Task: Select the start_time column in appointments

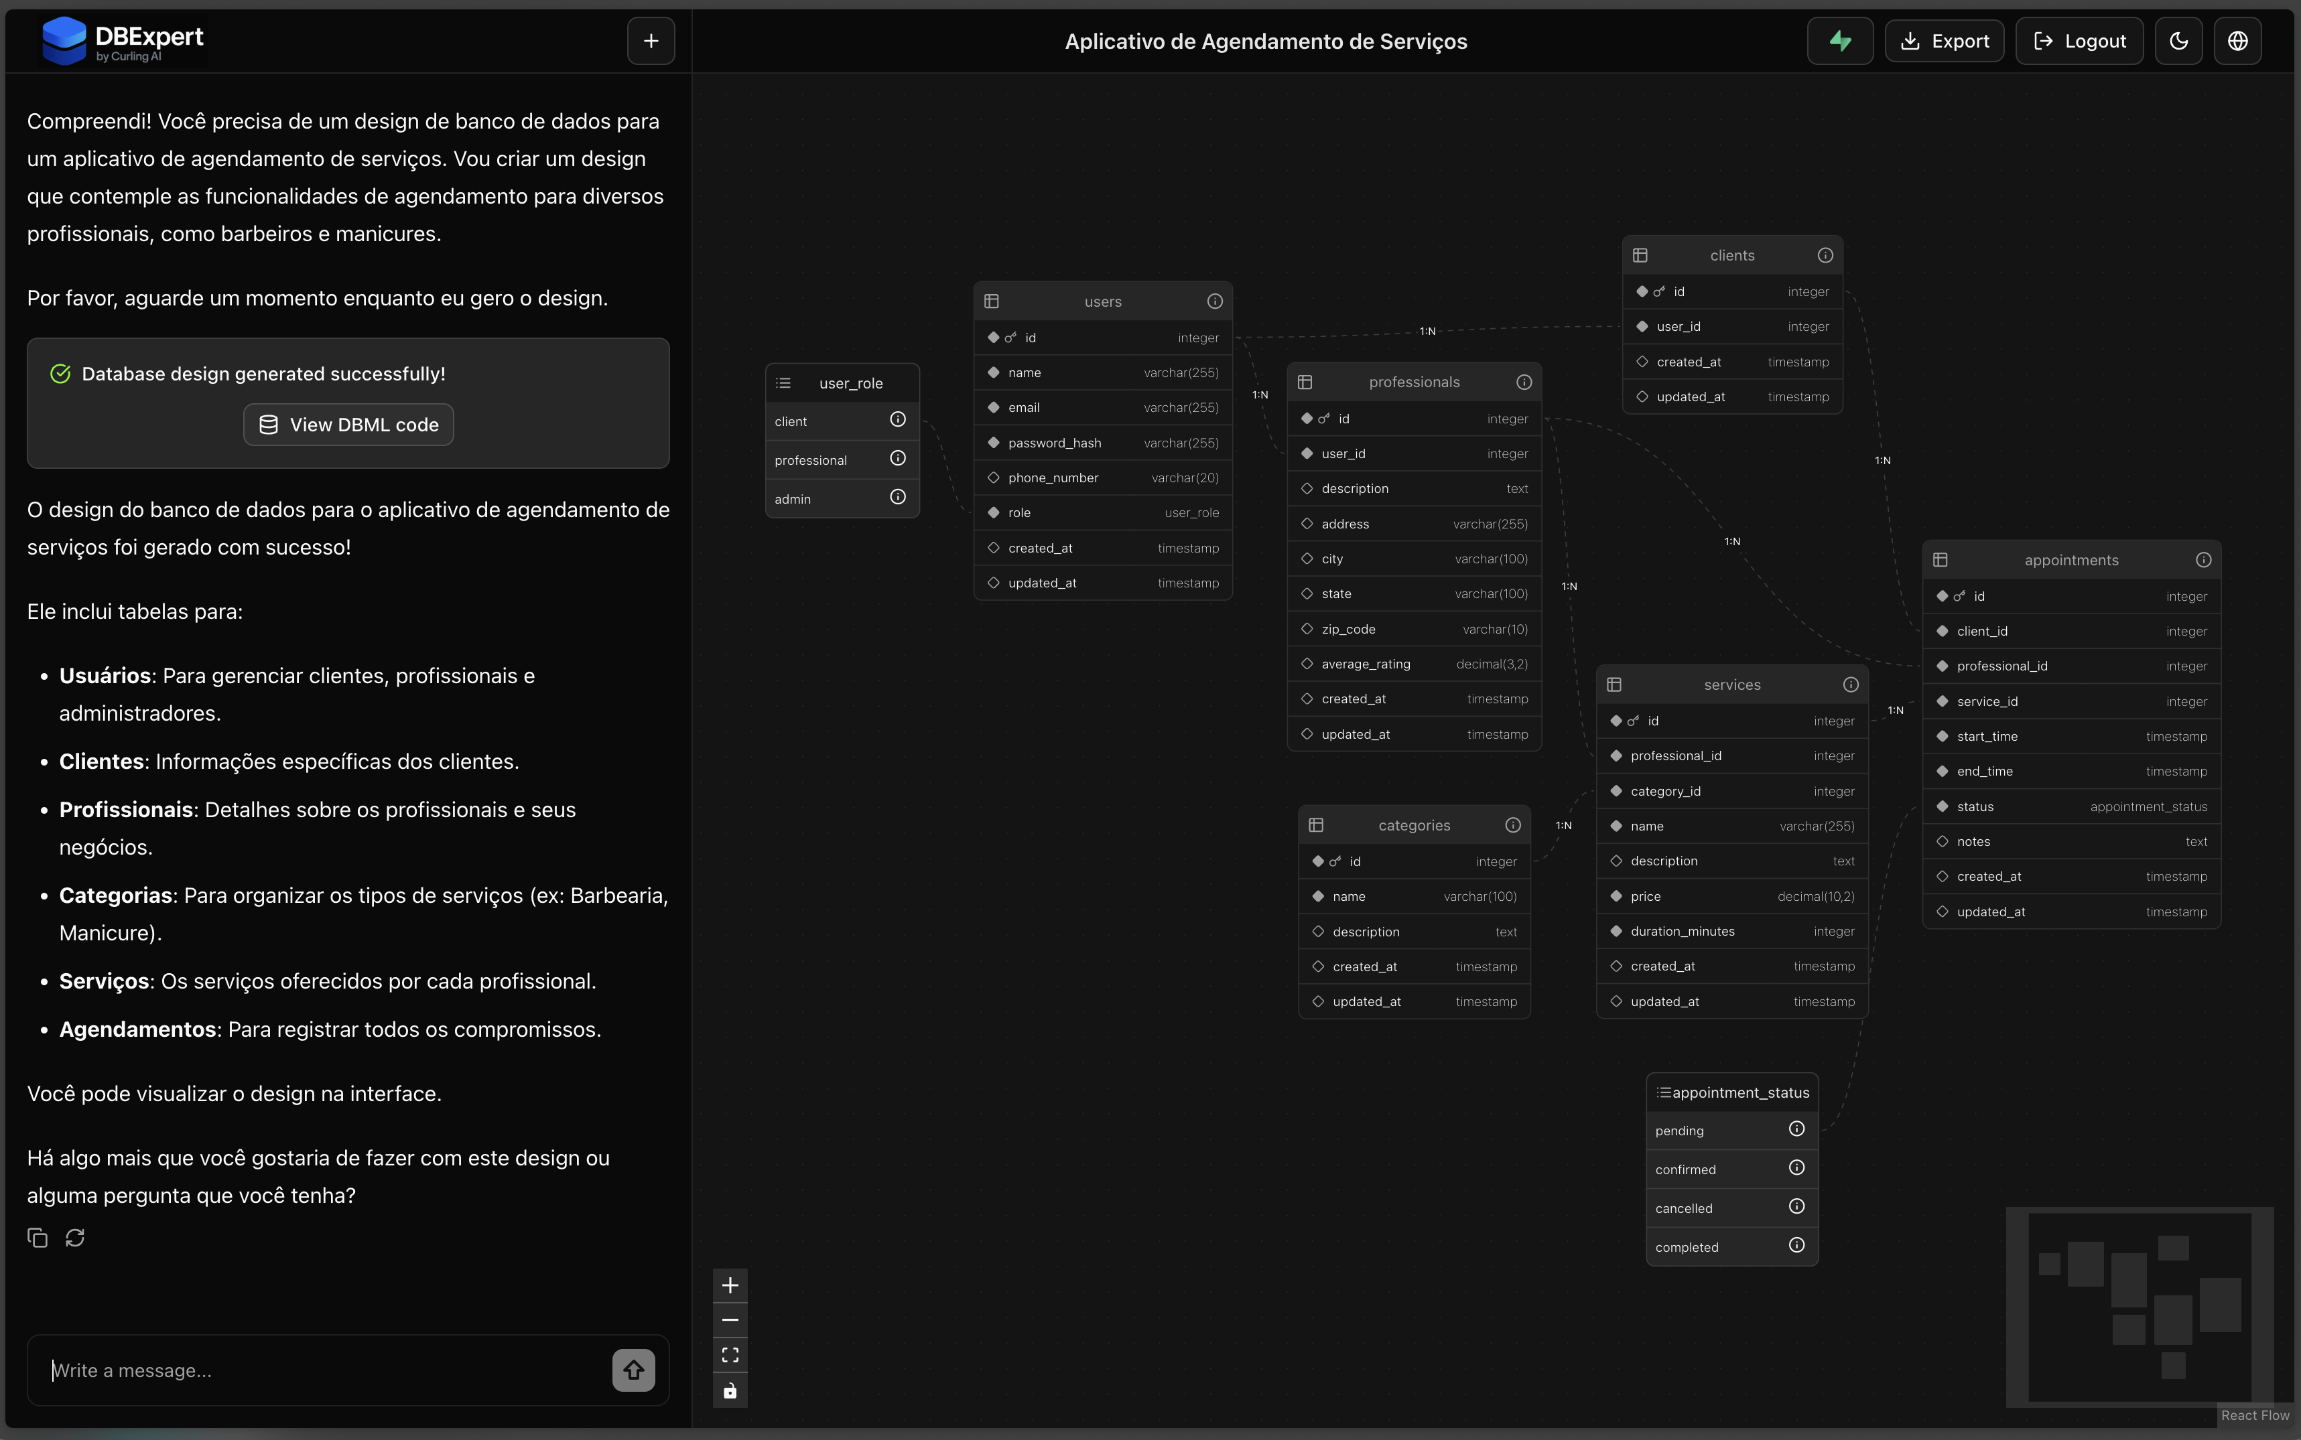Action: point(2071,736)
